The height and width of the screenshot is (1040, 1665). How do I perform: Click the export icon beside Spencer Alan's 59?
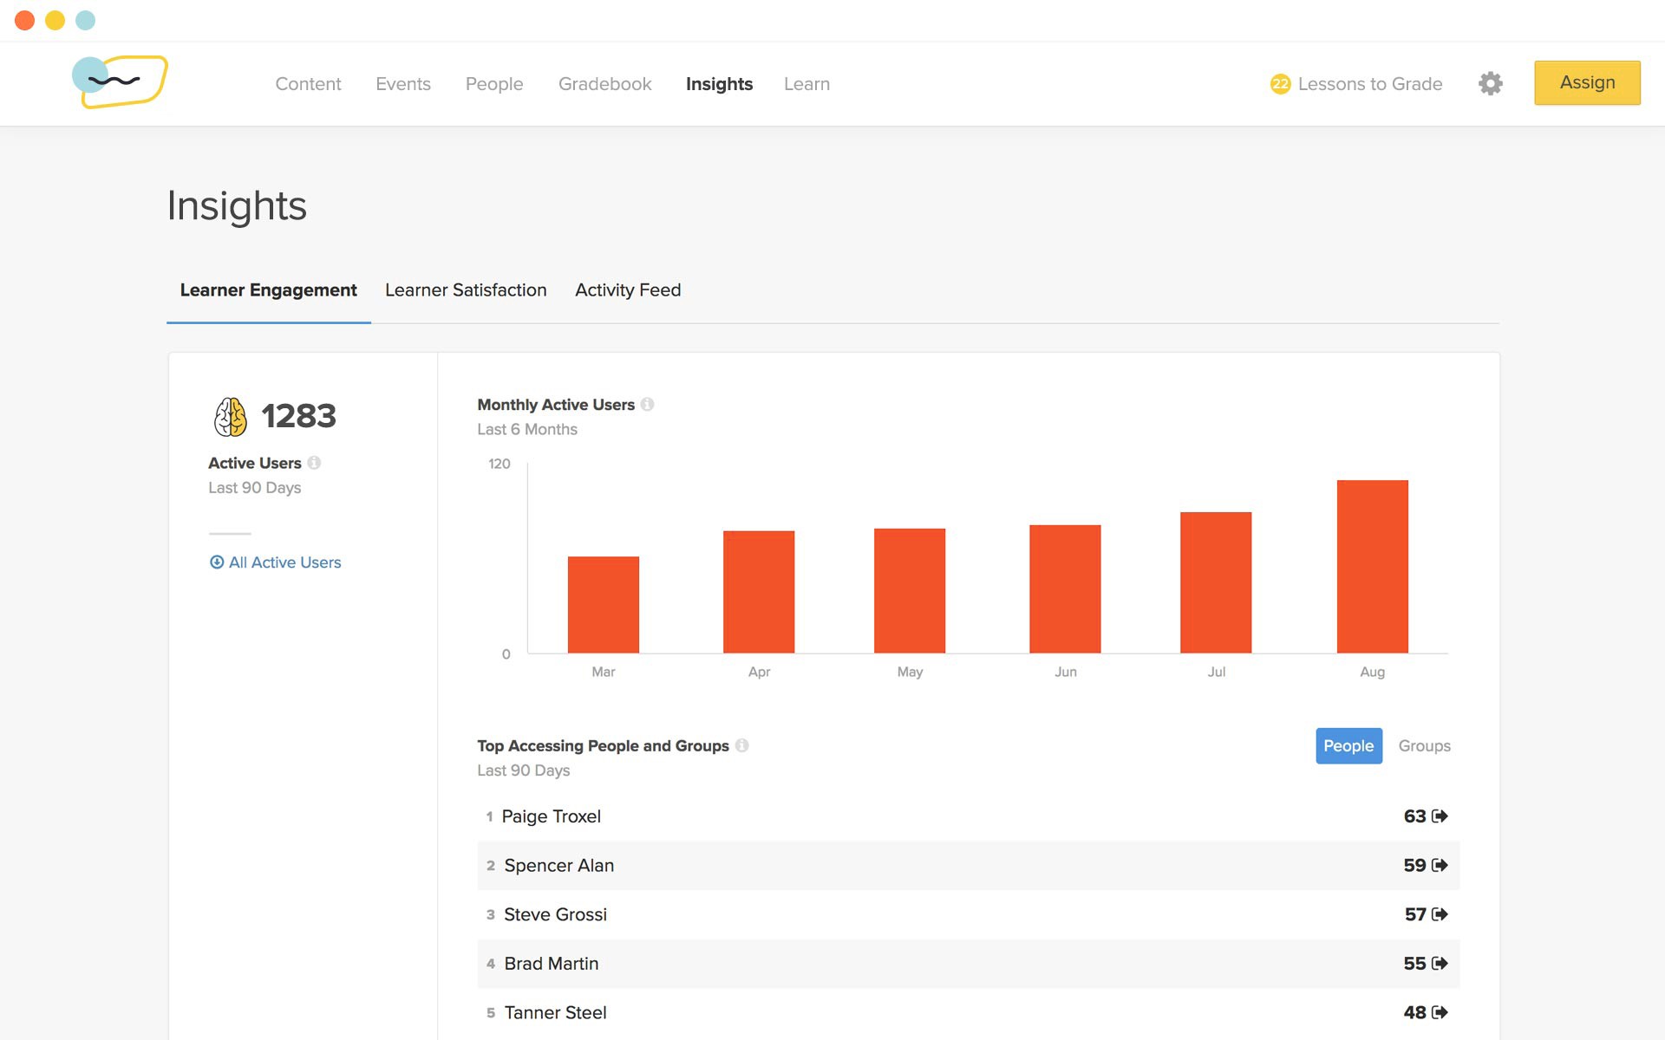(1440, 865)
